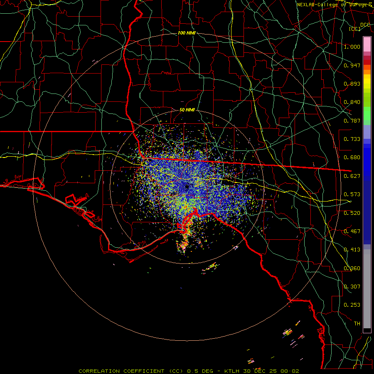Select the 0.413 scale label
The width and height of the screenshot is (374, 374).
pos(352,250)
